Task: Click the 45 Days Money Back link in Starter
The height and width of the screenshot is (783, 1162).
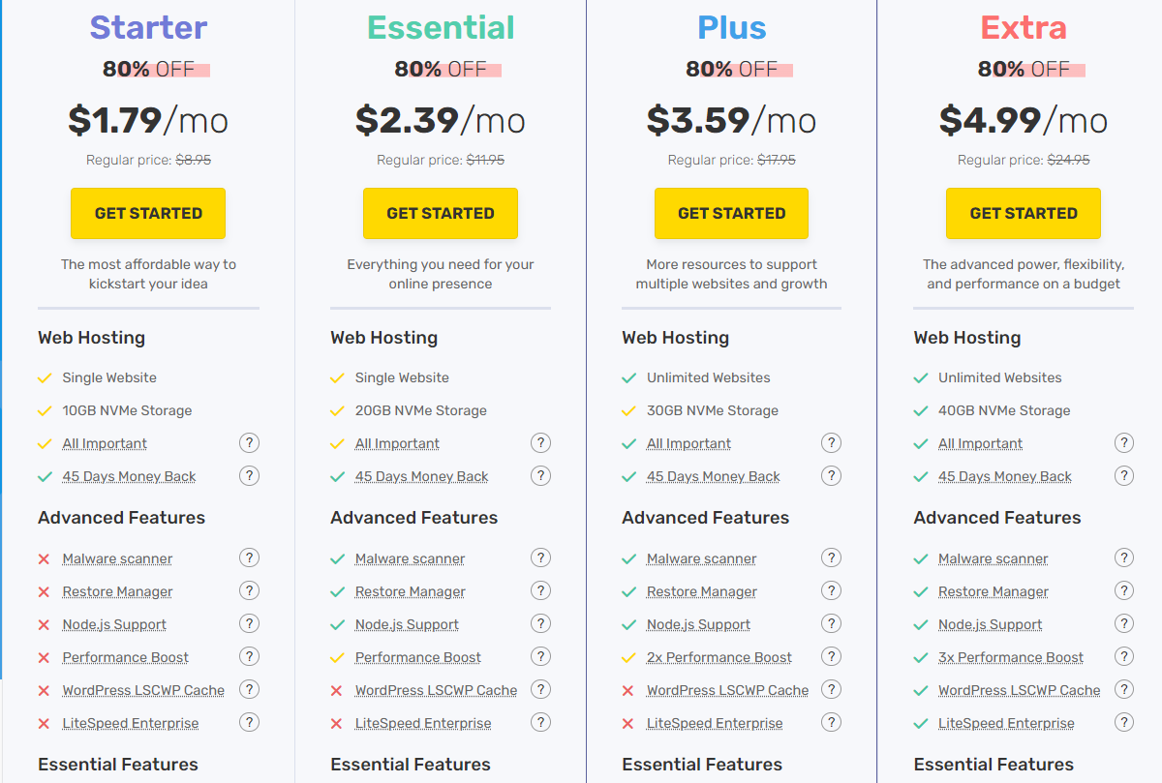Action: [130, 475]
